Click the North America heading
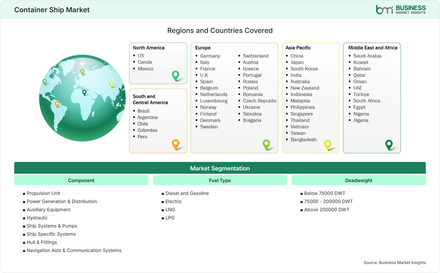 149,48
